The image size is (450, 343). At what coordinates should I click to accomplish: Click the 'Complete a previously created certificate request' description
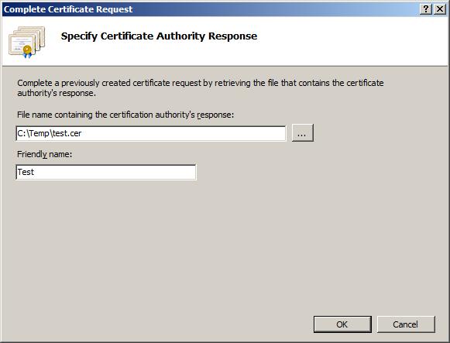pyautogui.click(x=201, y=87)
